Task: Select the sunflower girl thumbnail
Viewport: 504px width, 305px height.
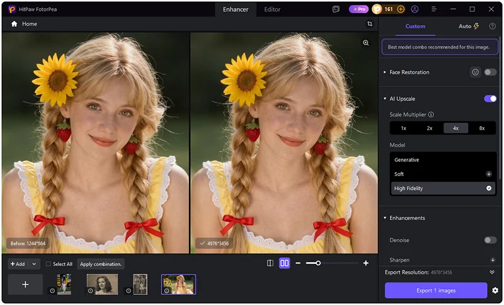Action: 178,284
